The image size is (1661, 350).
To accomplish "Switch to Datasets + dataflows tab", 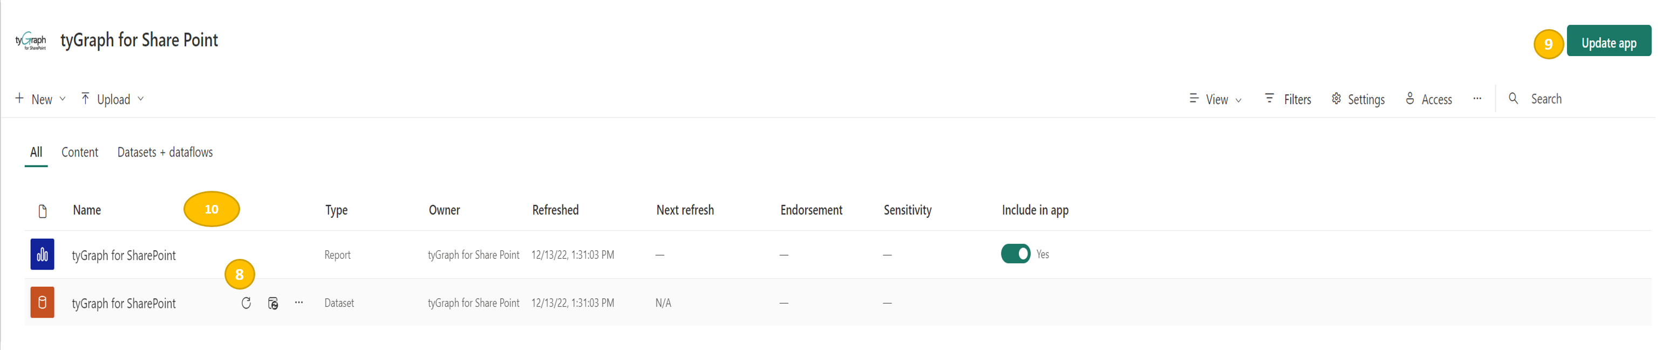I will (x=165, y=153).
